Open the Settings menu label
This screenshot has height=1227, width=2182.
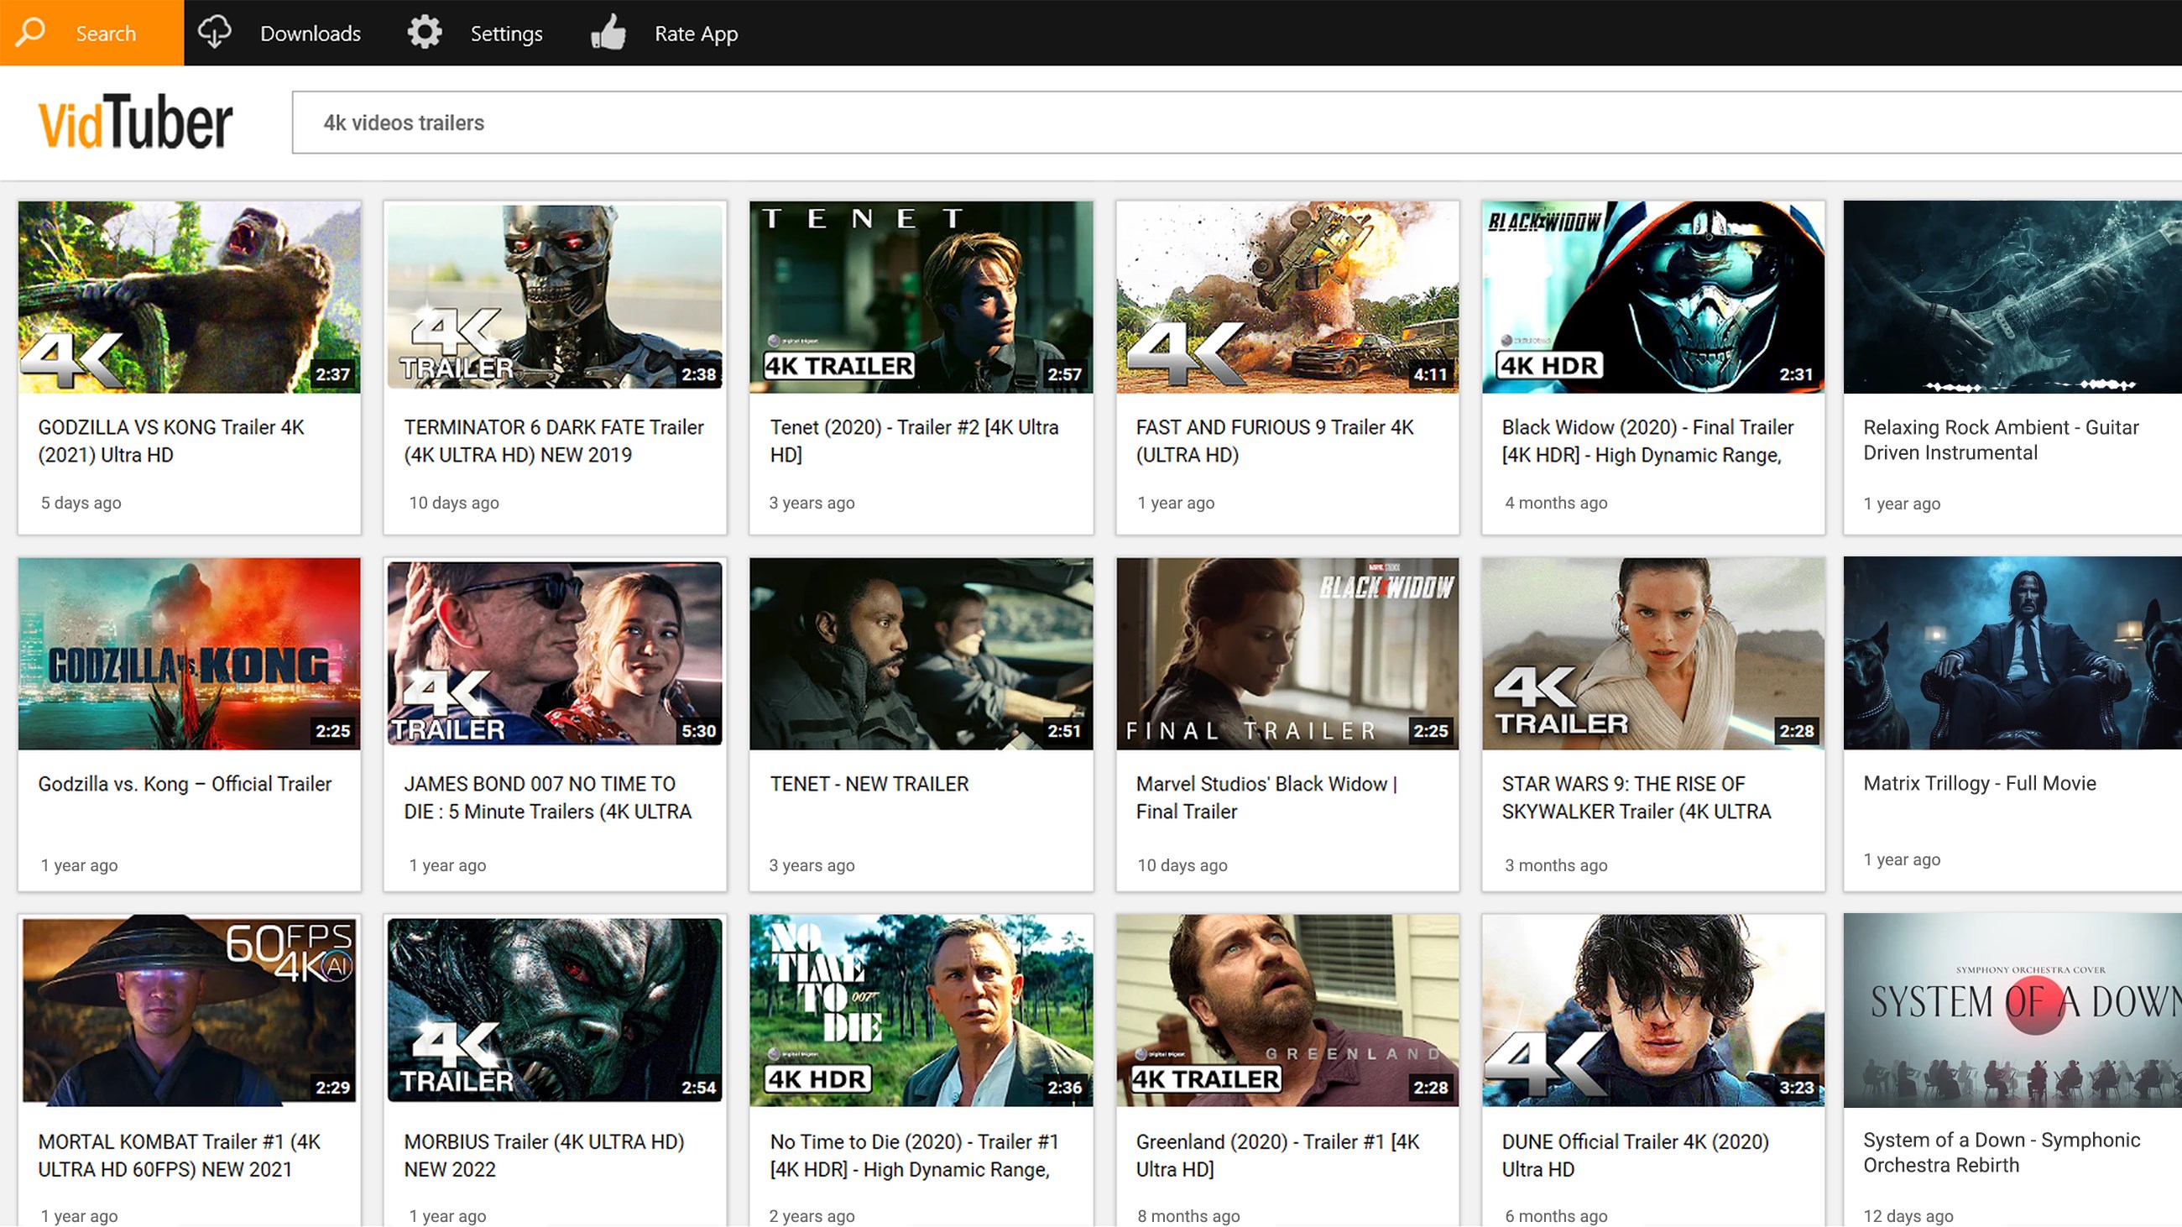point(507,34)
